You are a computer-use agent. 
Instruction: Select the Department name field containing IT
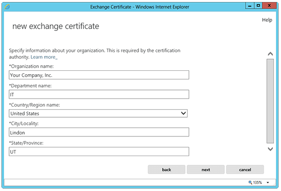[x=99, y=94]
